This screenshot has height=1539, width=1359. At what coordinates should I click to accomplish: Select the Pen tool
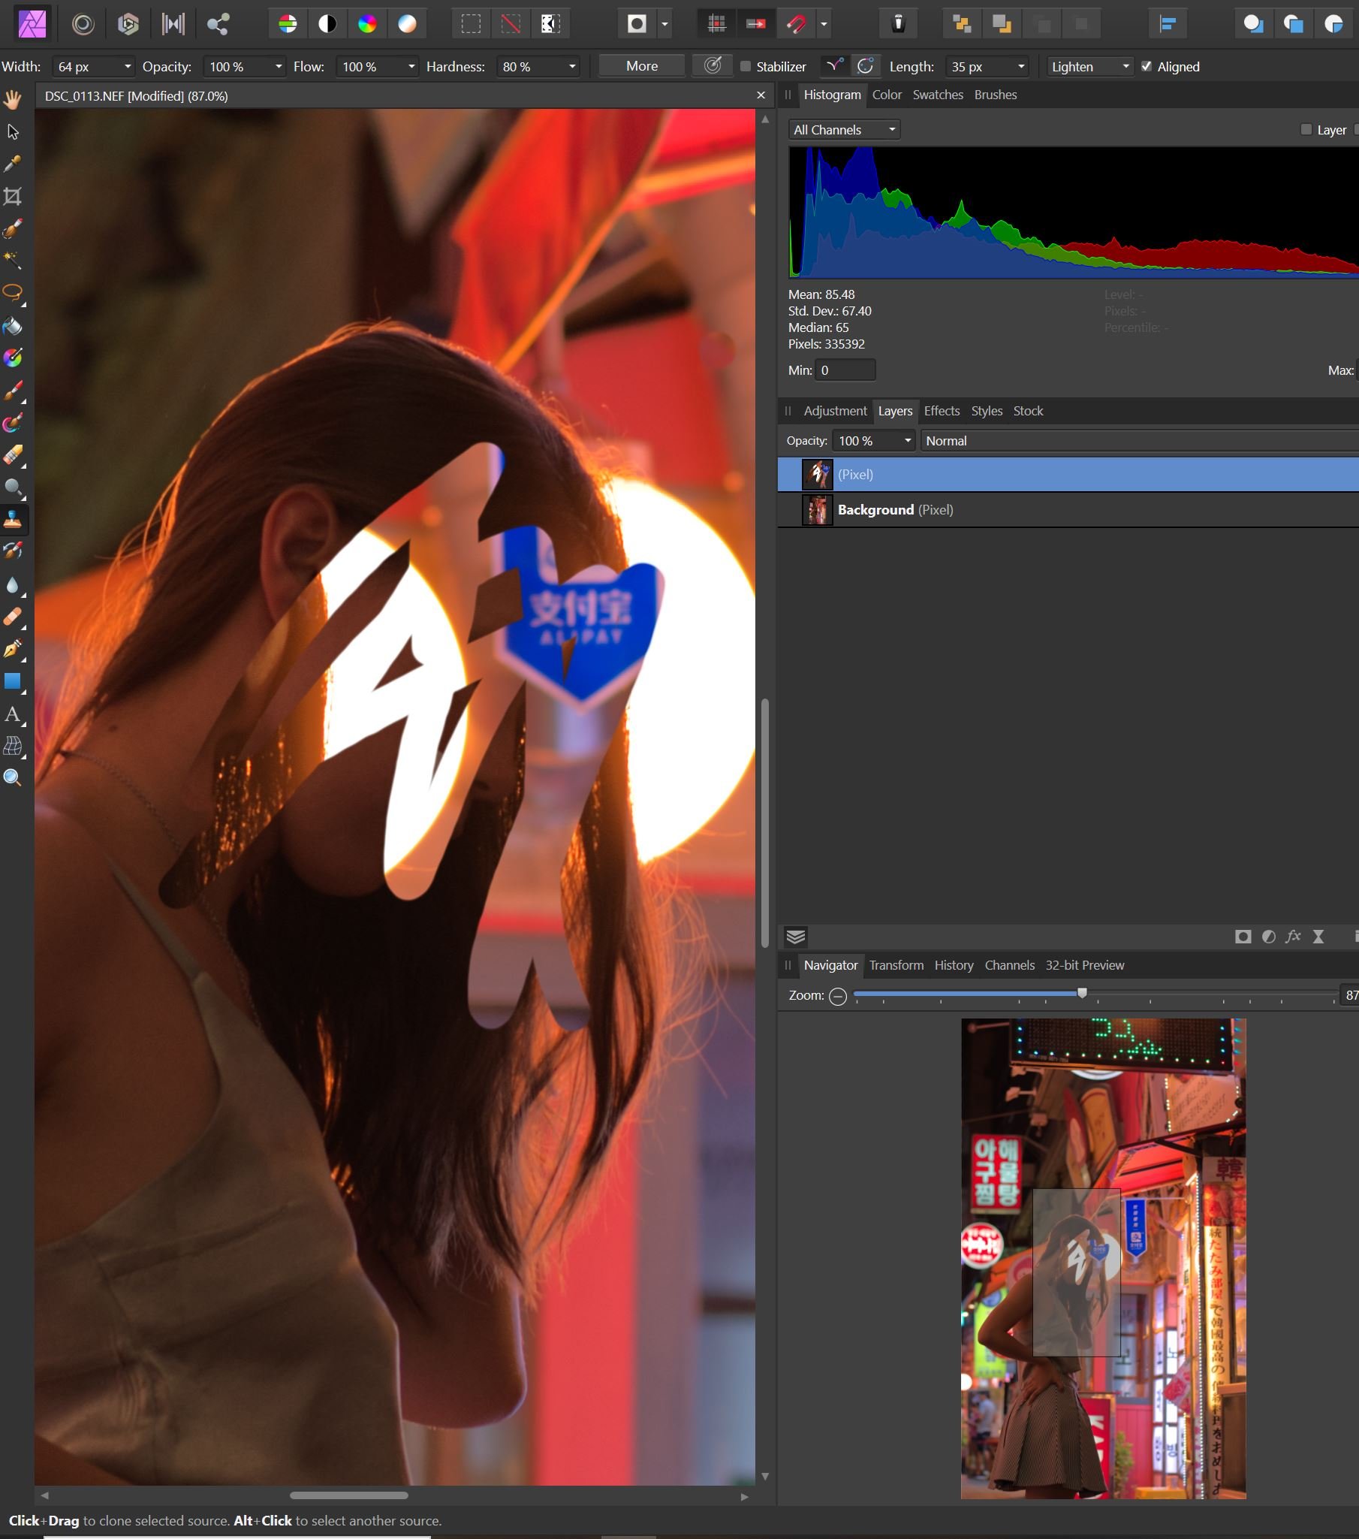(x=13, y=650)
